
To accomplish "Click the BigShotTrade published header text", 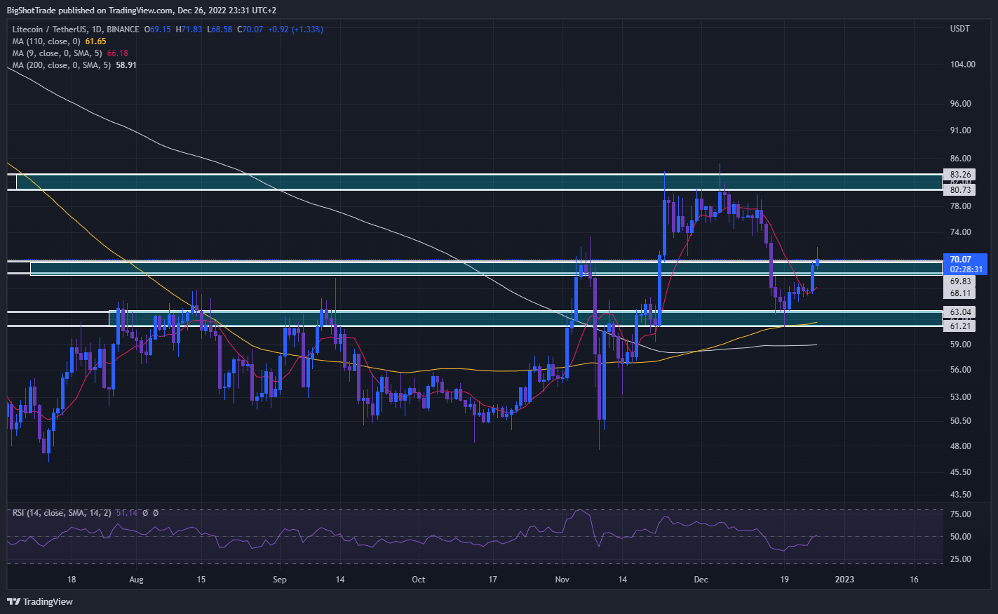I will coord(142,11).
